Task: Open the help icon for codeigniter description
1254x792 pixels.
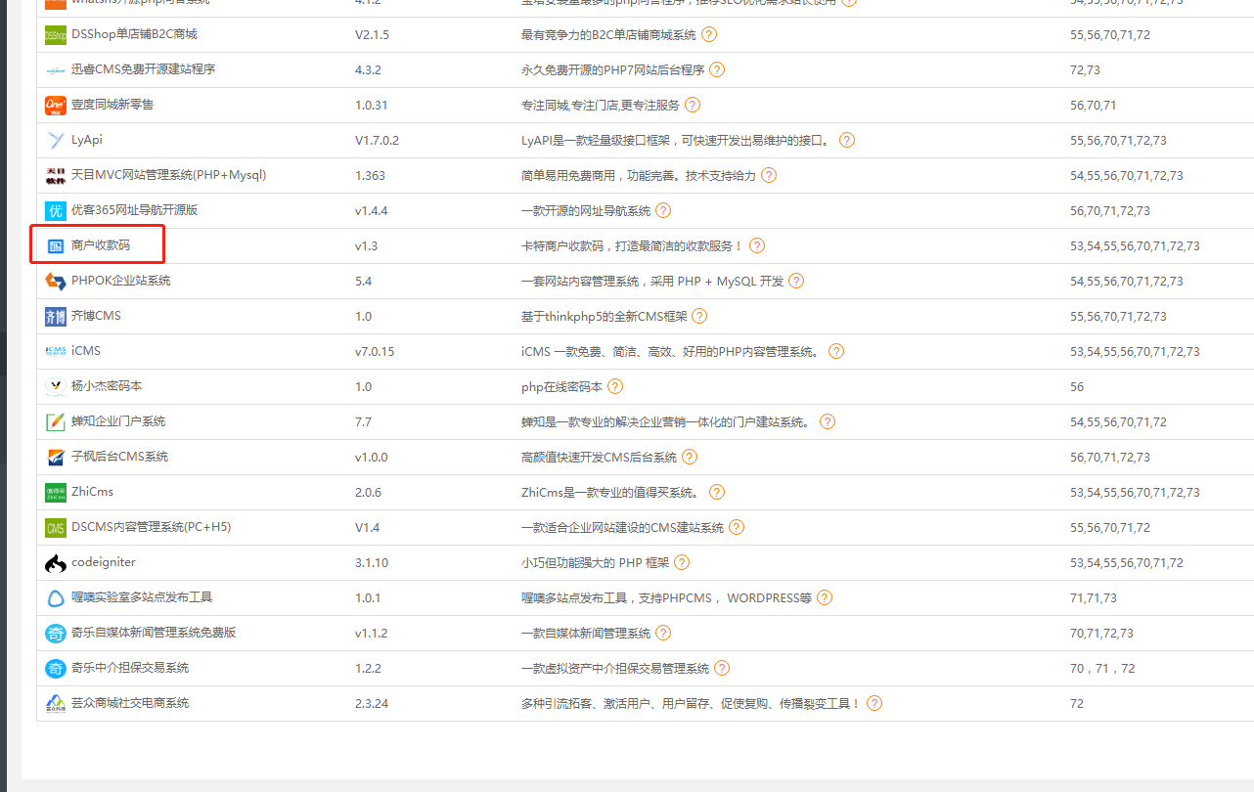Action: pyautogui.click(x=682, y=562)
